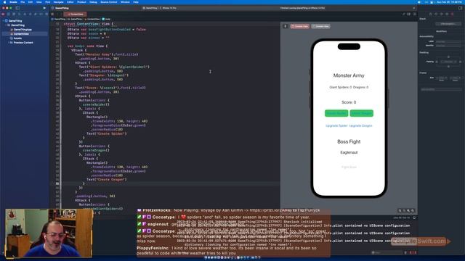
Task: Open the Source Control menu
Action: point(109,2)
